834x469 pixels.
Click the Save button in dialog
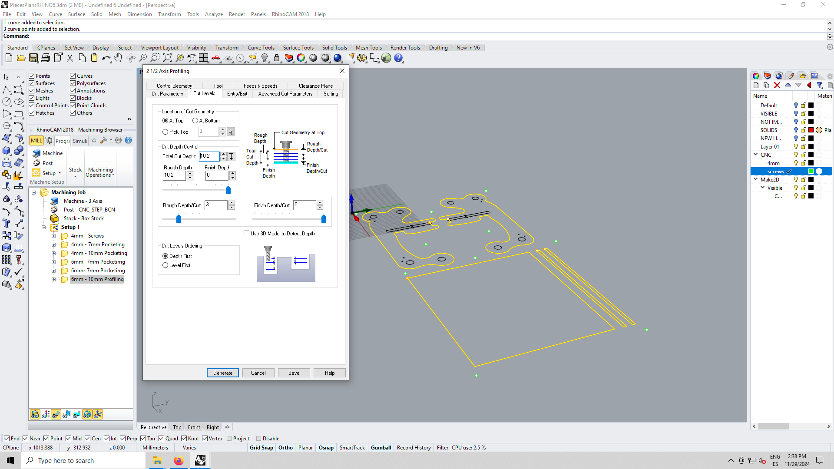click(x=294, y=373)
